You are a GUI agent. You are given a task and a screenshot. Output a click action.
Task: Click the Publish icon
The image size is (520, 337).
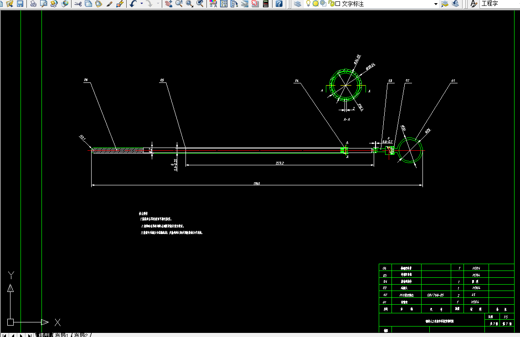click(54, 4)
